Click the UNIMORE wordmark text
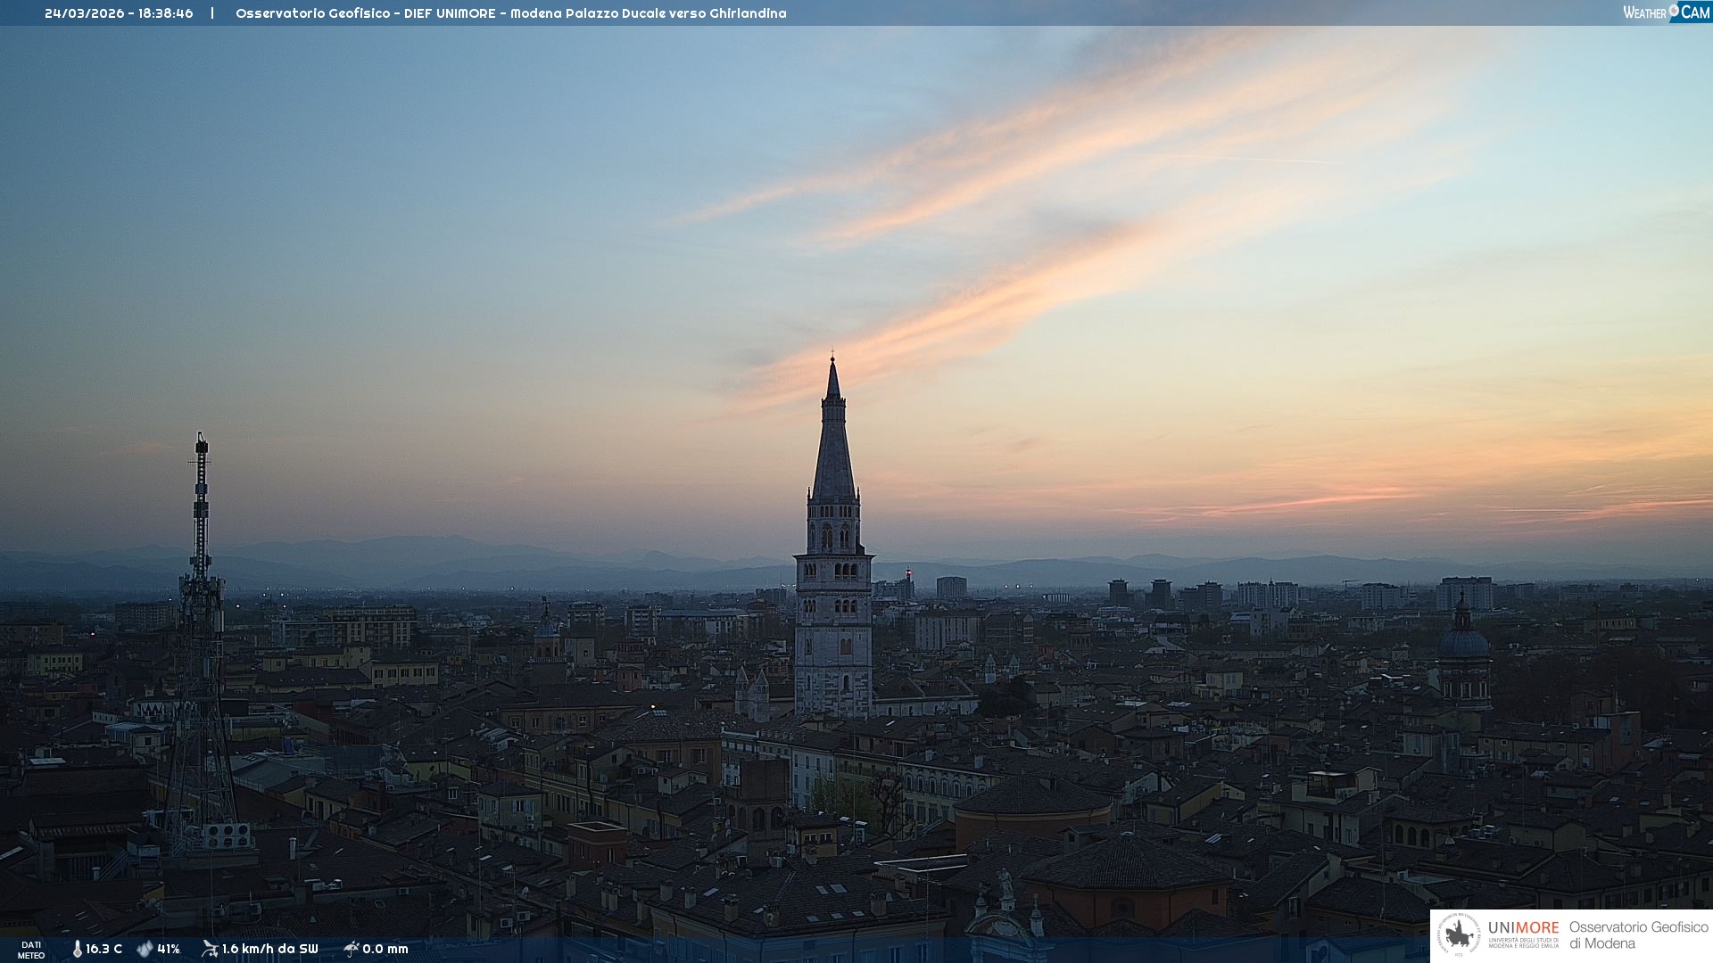 (x=1523, y=928)
